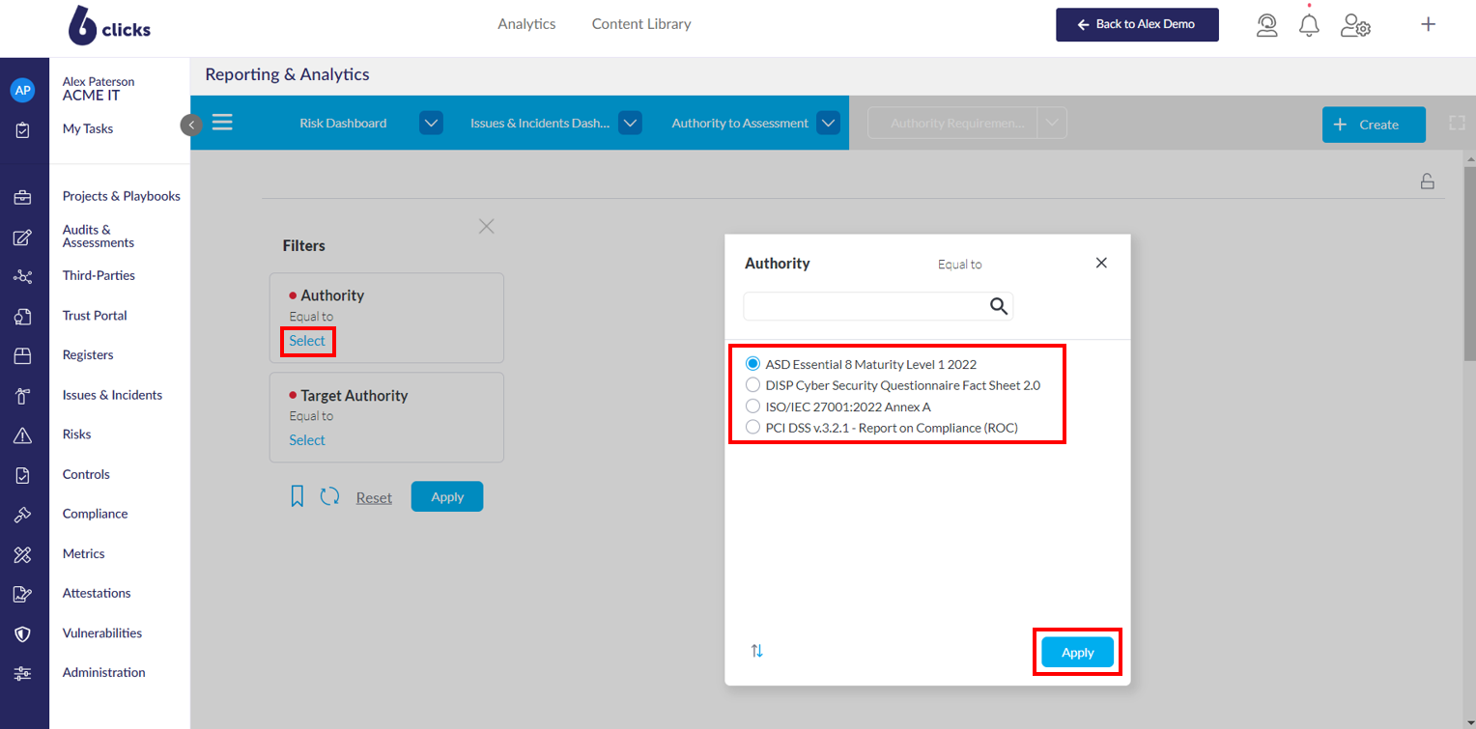This screenshot has height=729, width=1476.
Task: Open Risks from the left sidebar icon
Action: tap(23, 434)
